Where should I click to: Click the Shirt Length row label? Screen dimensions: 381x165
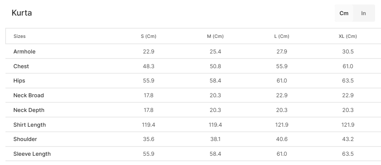[x=29, y=125]
